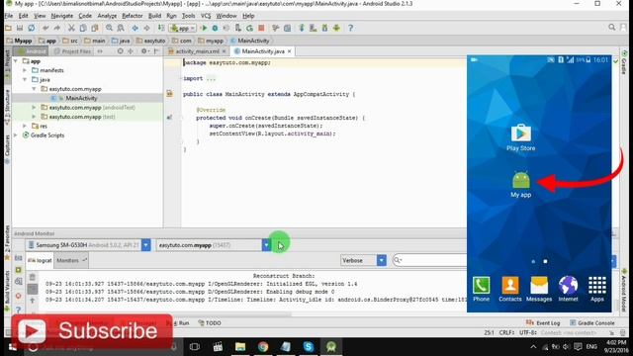Viewport: 633px width, 356px height.
Task: Switch to Project Files view tab
Action: (72, 51)
